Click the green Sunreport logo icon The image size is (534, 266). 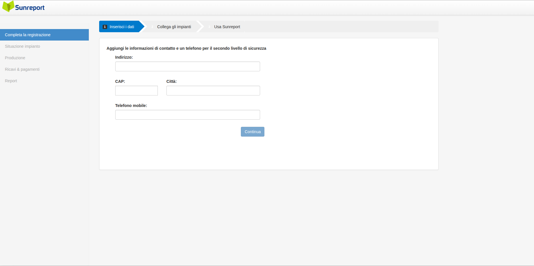point(8,6)
